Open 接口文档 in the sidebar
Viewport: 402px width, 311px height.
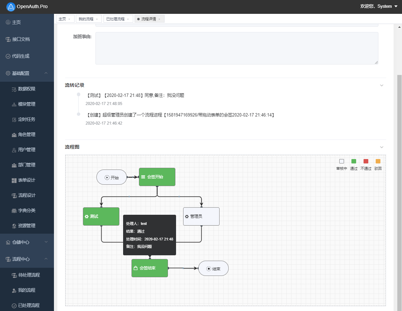coord(27,39)
